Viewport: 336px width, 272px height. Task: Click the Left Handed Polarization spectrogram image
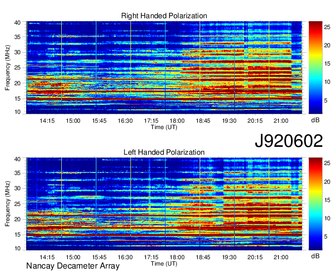tap(164, 204)
